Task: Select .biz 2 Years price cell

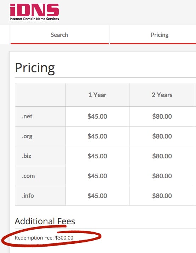Action: tap(162, 156)
